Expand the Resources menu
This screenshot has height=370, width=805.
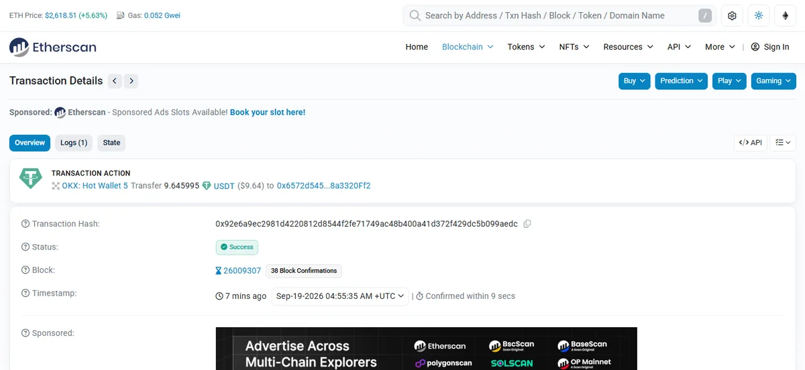pyautogui.click(x=628, y=47)
